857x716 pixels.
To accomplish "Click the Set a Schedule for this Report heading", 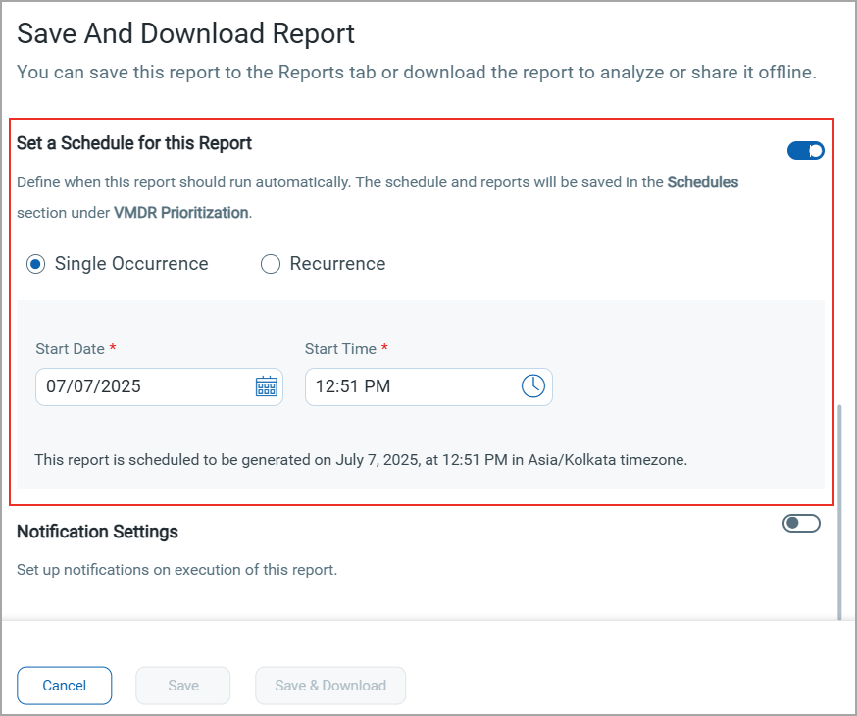I will click(134, 143).
